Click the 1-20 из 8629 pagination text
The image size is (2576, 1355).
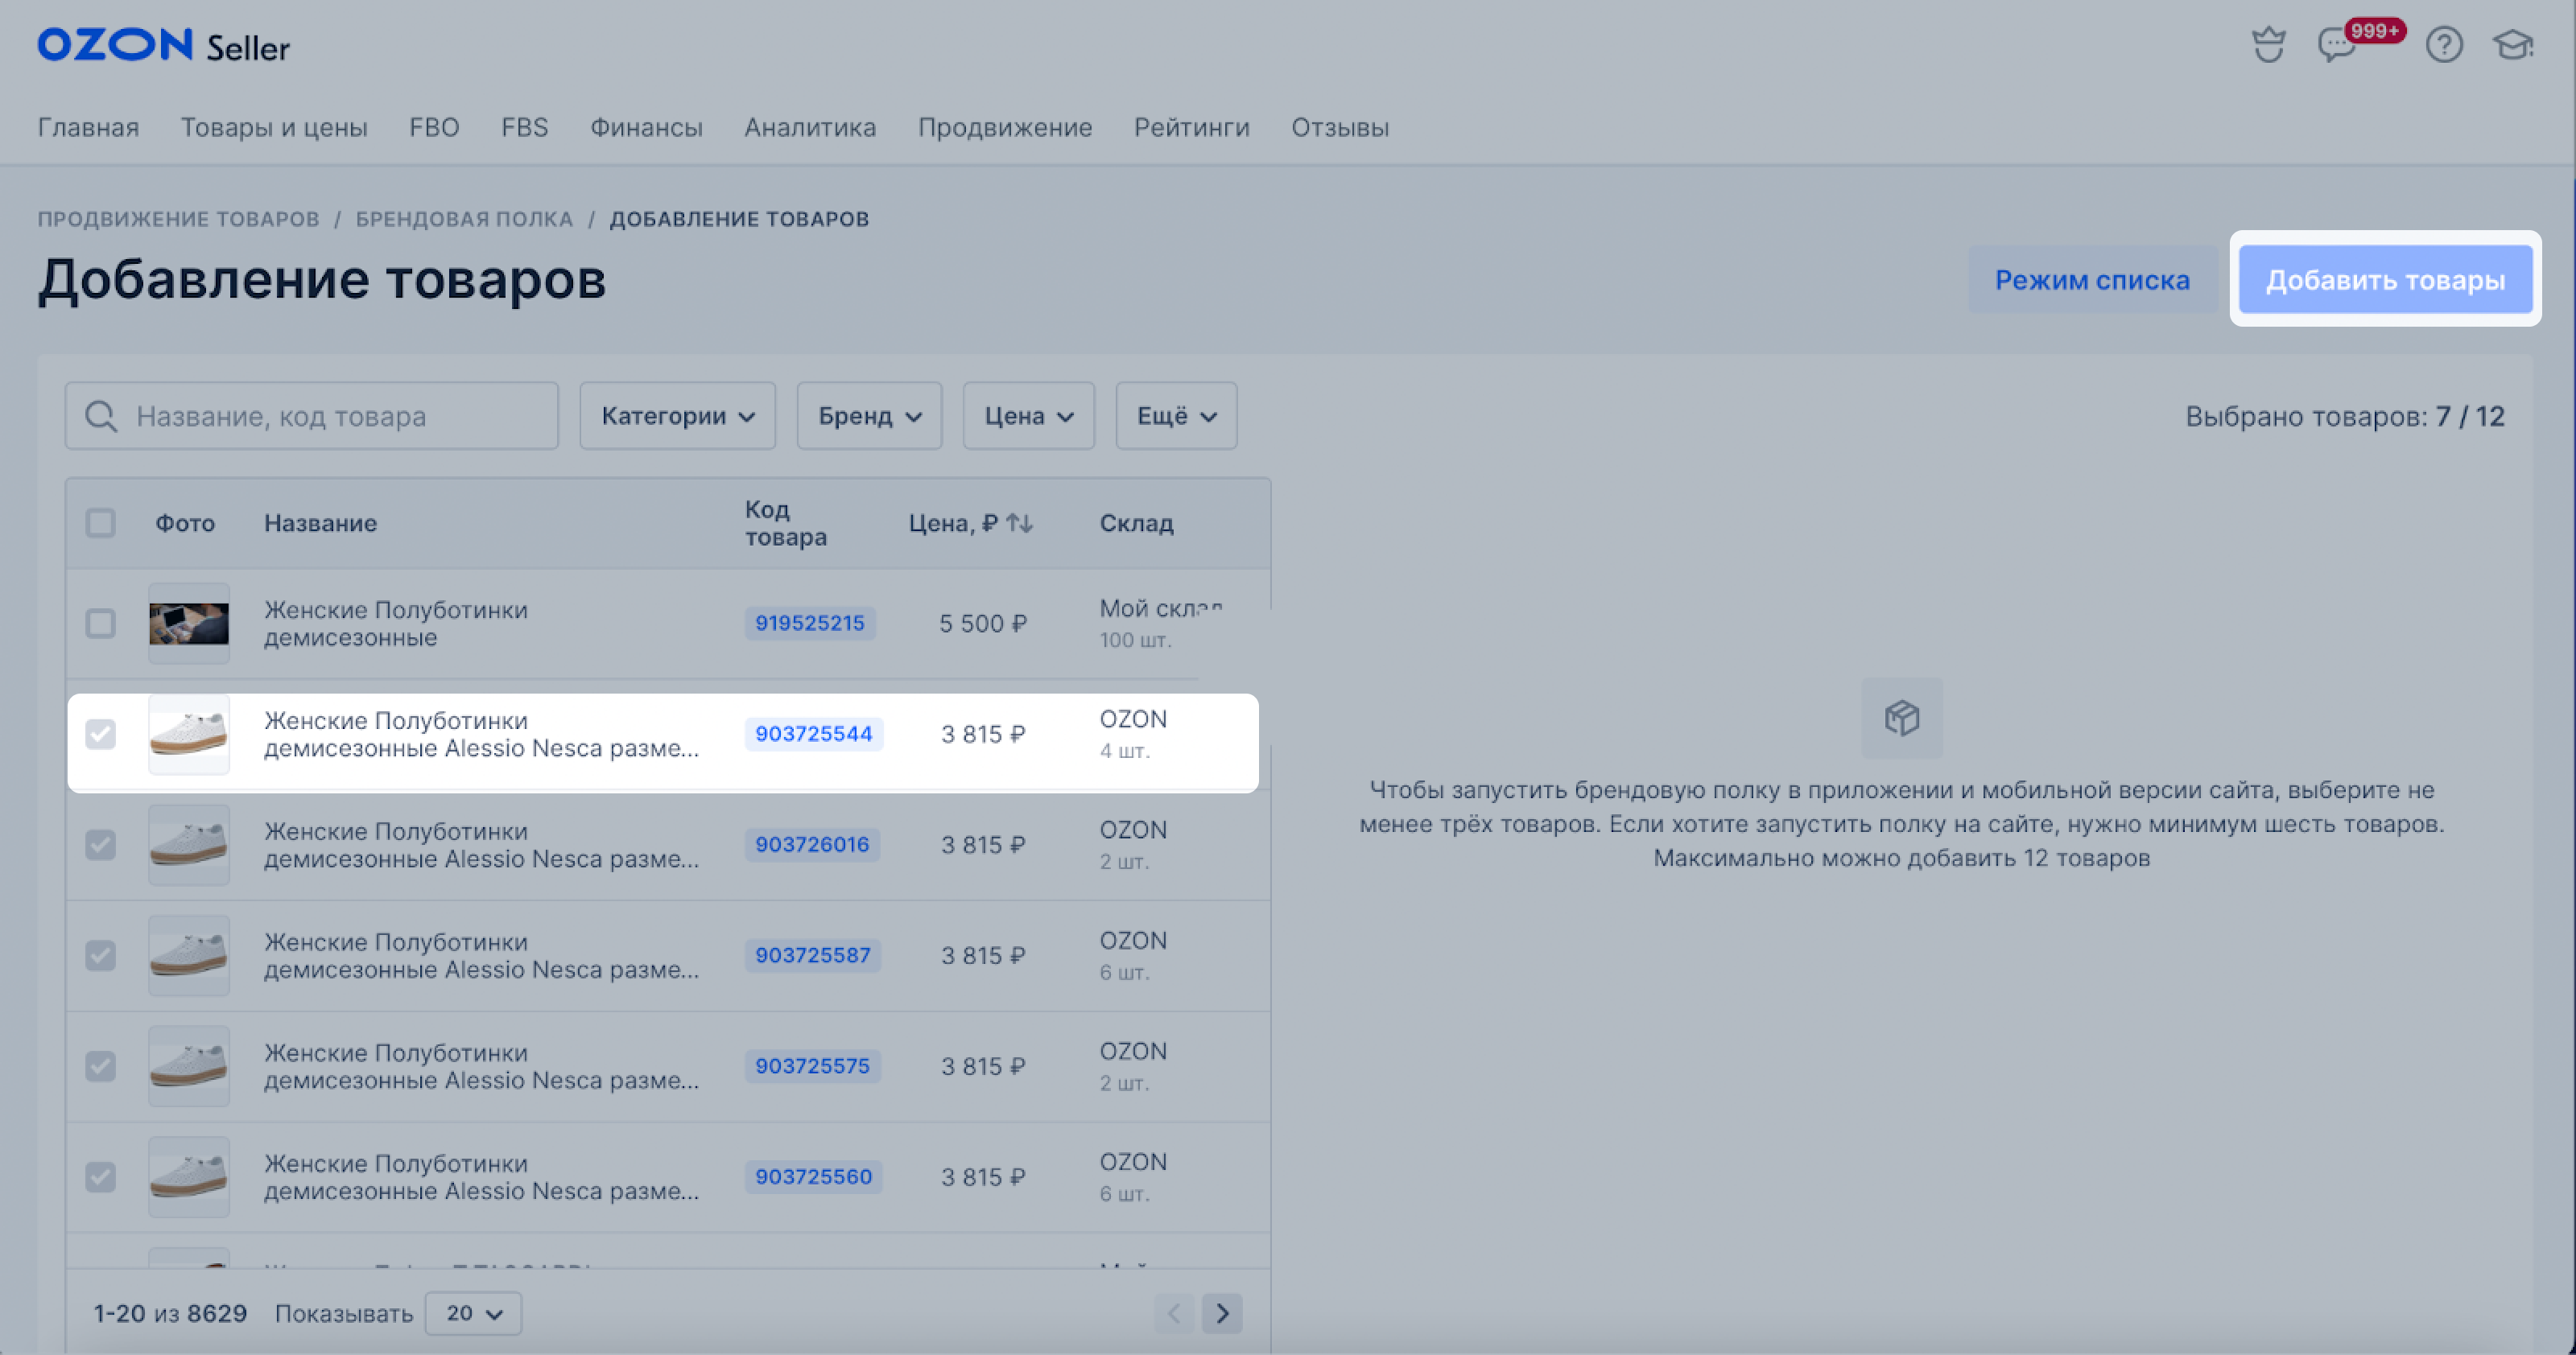170,1313
